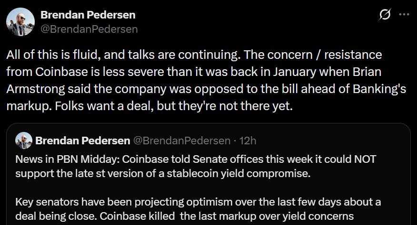Screen dimensions: 417x225
Task: Click the author name in quoted post
Action: coord(82,141)
